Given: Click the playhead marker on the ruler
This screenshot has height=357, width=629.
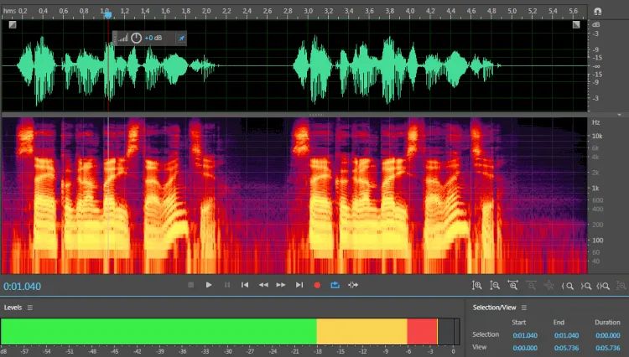Looking at the screenshot, I should [x=107, y=14].
